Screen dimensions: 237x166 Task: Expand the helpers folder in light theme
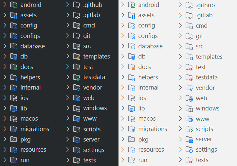click(x=123, y=77)
